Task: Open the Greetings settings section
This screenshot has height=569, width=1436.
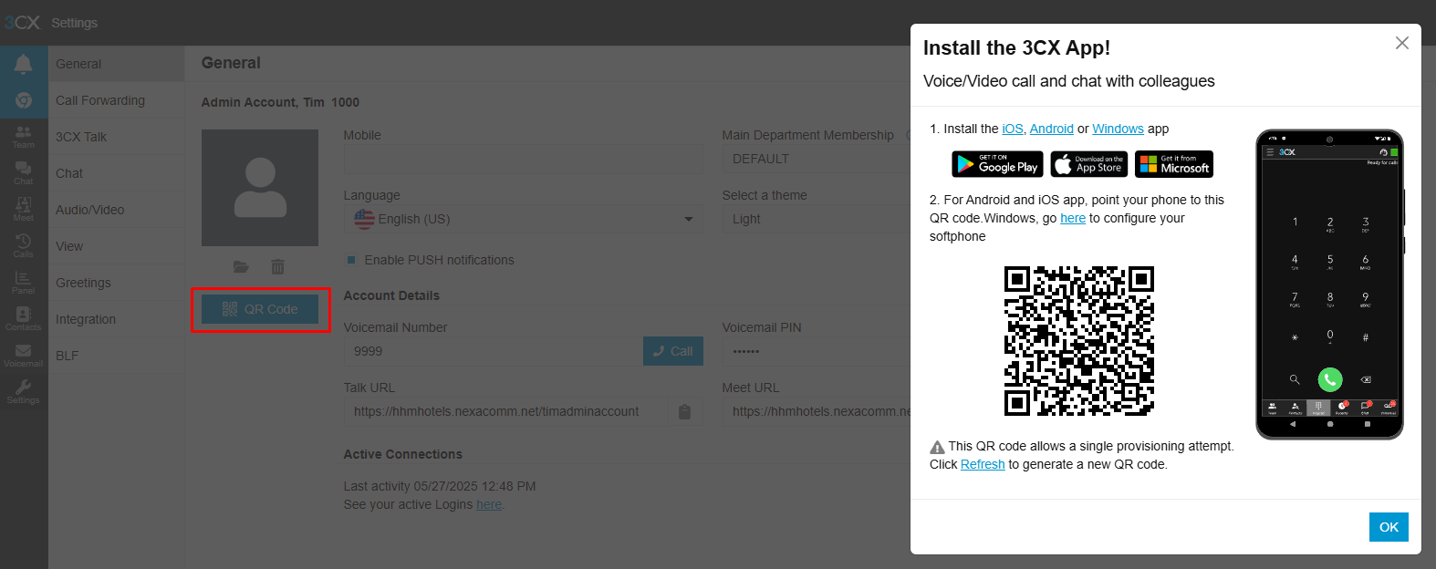Action: [83, 283]
